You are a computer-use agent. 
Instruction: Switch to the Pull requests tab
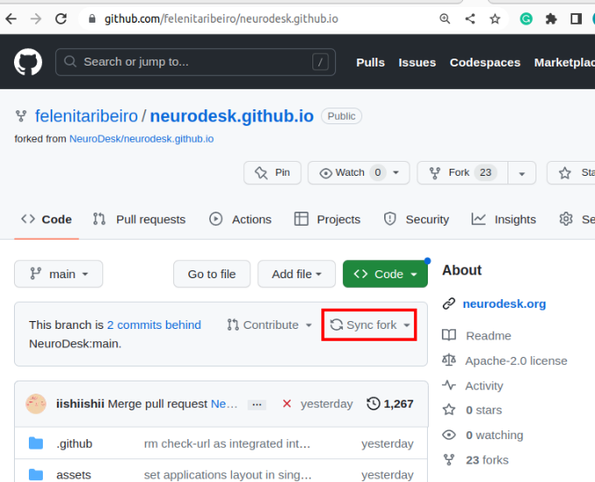tap(140, 220)
